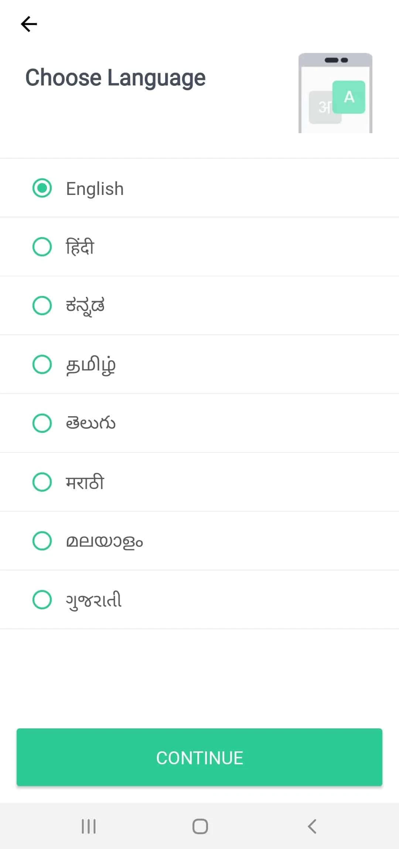Tap the ગુજરાતી language label text
Image resolution: width=399 pixels, height=849 pixels.
(x=94, y=600)
